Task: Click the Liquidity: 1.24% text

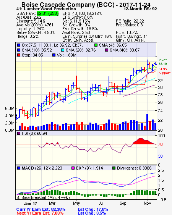Action: [x=30, y=29]
